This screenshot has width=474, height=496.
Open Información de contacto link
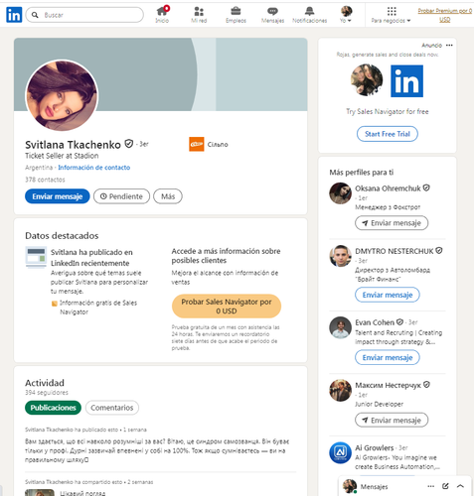pyautogui.click(x=94, y=168)
